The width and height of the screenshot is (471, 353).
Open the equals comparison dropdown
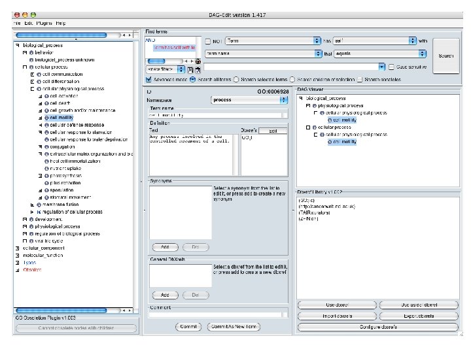(379, 54)
